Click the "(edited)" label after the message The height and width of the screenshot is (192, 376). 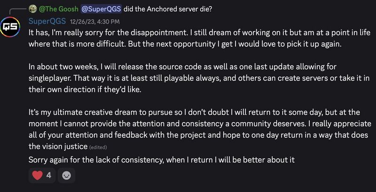click(101, 148)
